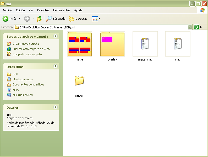This screenshot has width=208, height=157.
Task: Click the masks file name label
Action: pyautogui.click(x=80, y=59)
